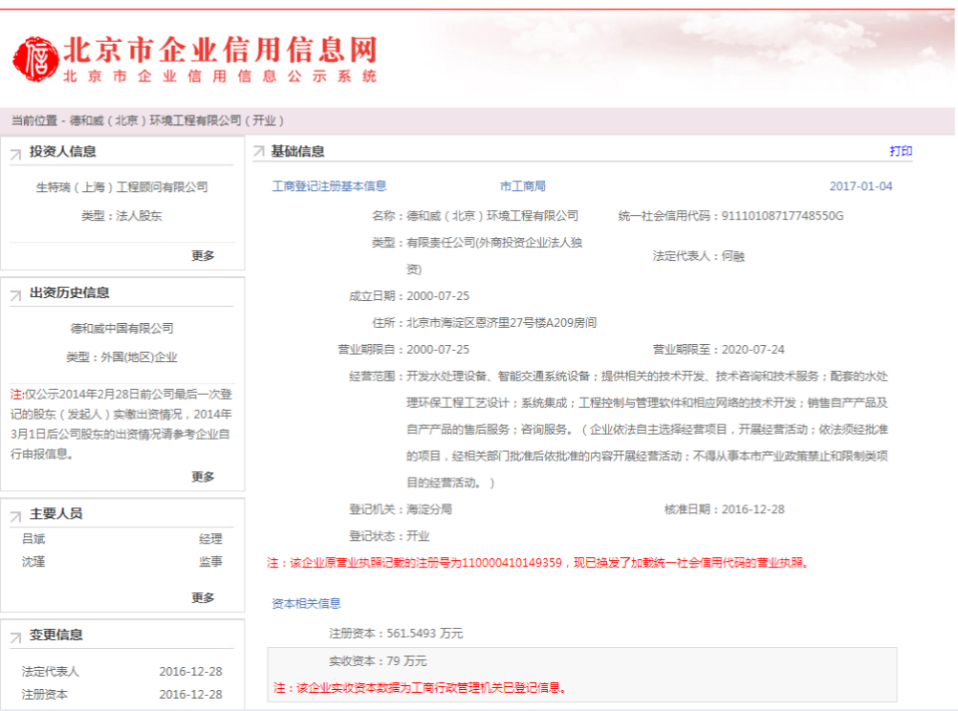This screenshot has height=711, width=958.
Task: Select the 出资历史信息 section heading
Action: tap(70, 292)
